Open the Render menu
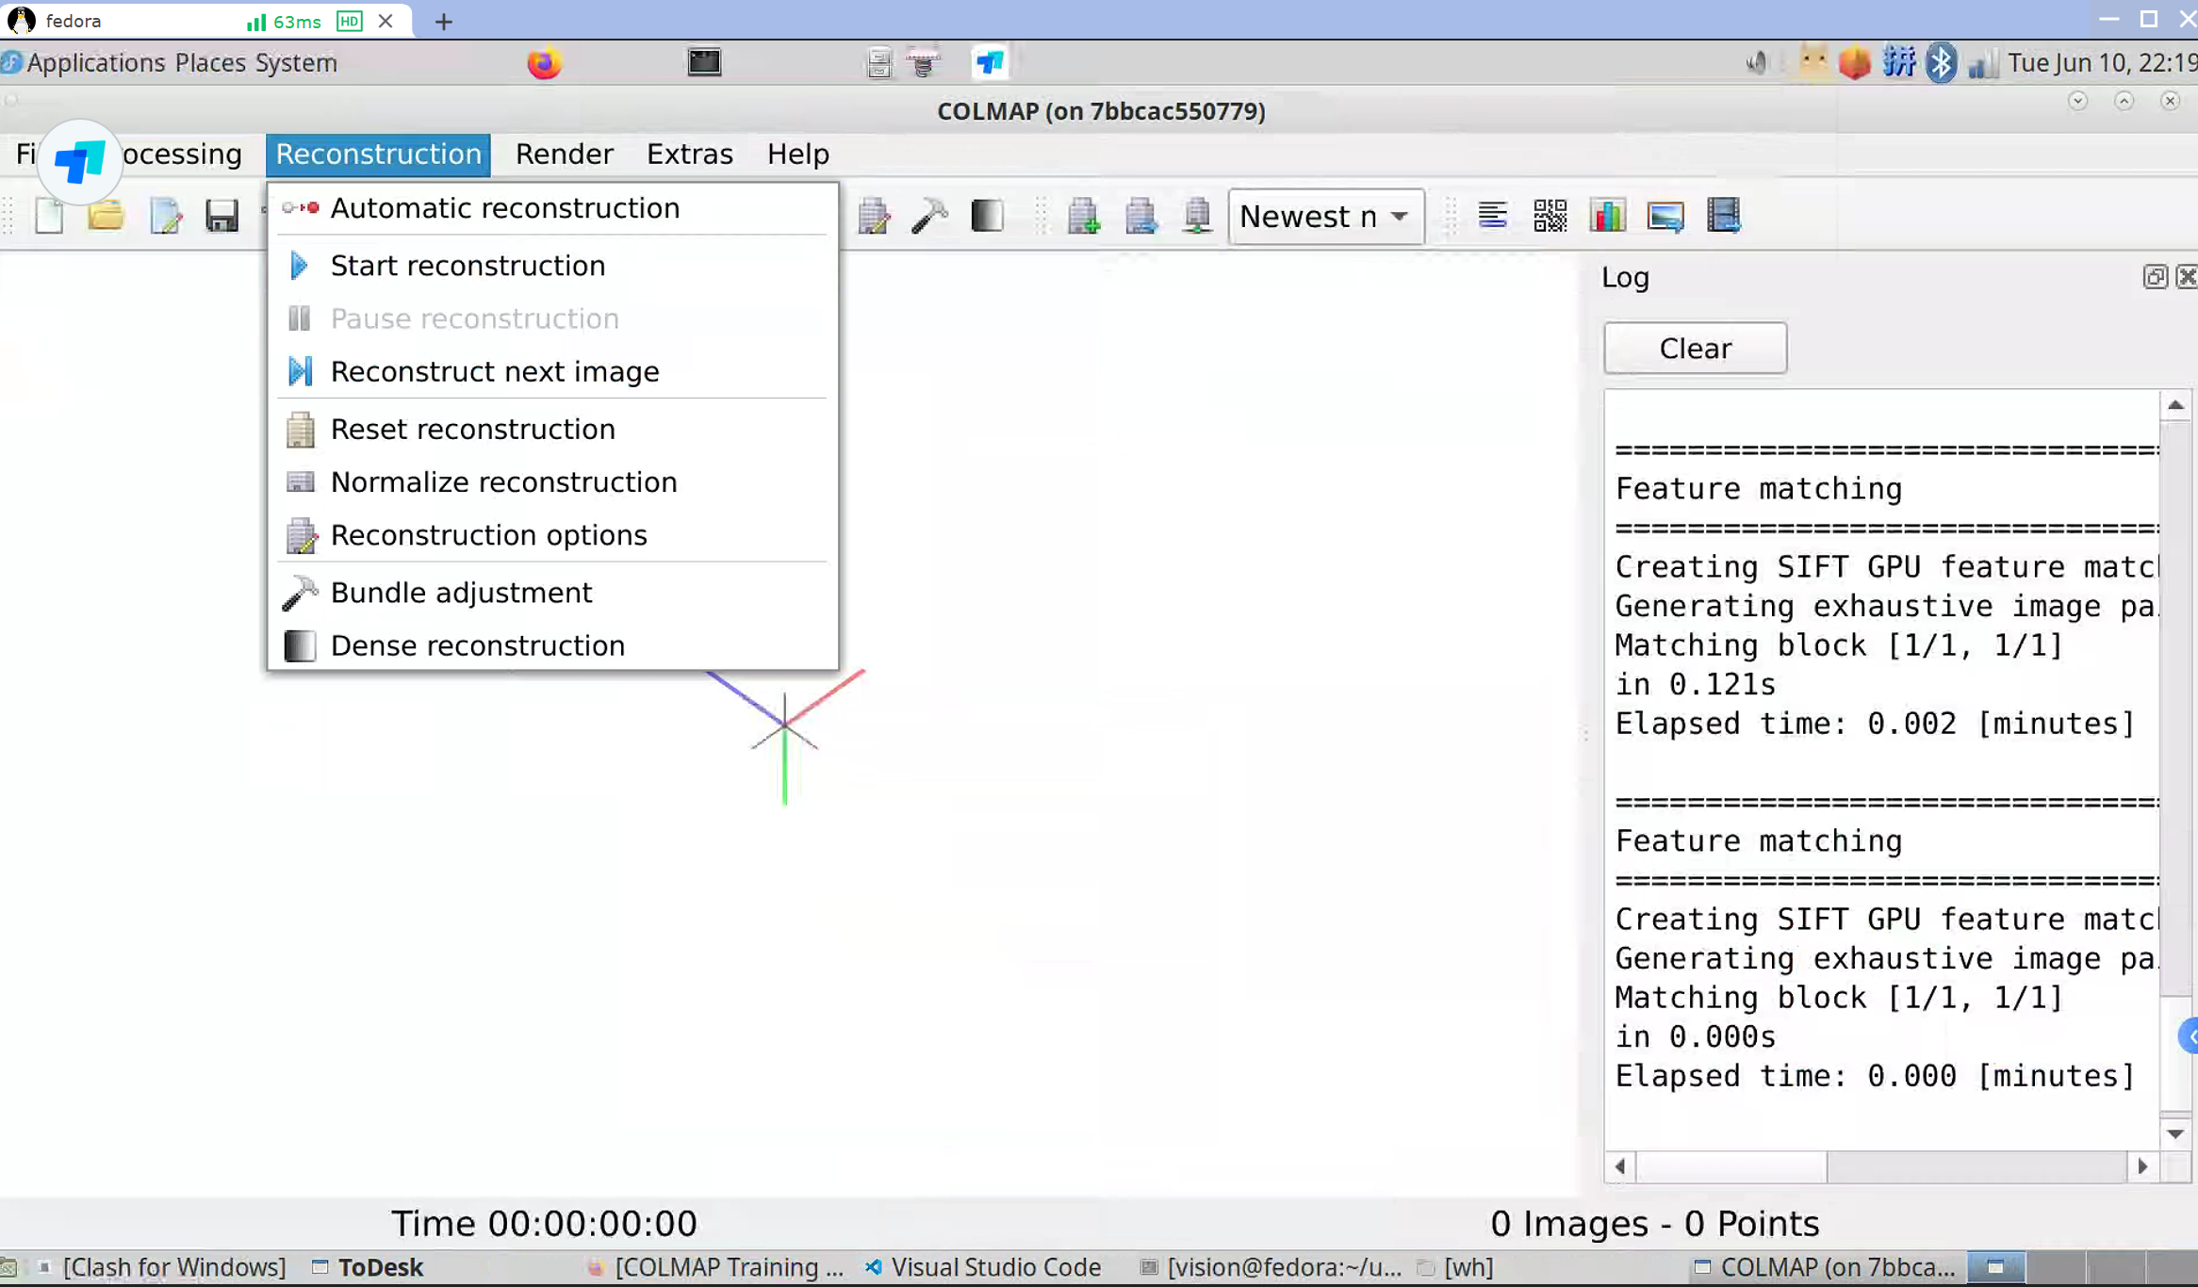2198x1287 pixels. [x=564, y=155]
